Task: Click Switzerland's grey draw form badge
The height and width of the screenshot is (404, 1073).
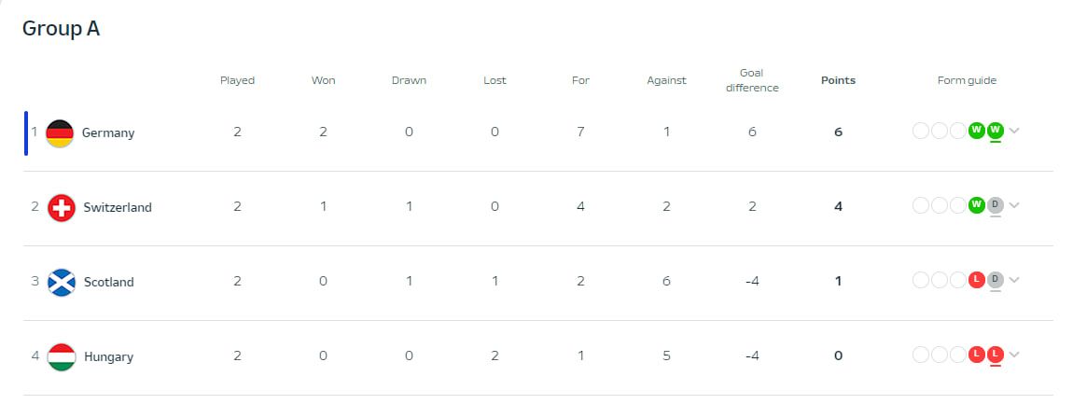Action: pos(996,205)
